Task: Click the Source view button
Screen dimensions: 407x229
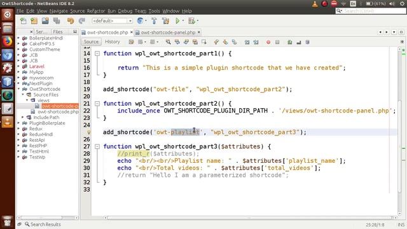Action: 91,42
